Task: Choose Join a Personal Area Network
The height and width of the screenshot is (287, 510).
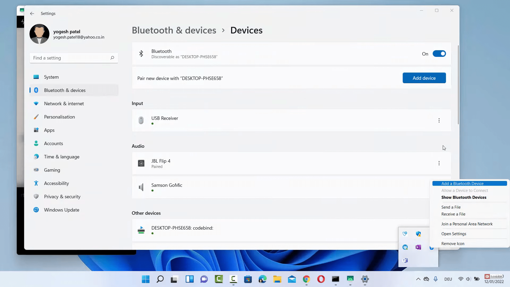Action: [467, 224]
